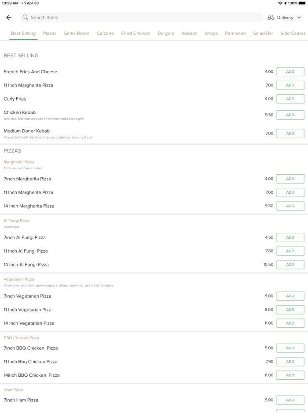Expand the Delivery dropdown chevron

pyautogui.click(x=299, y=18)
